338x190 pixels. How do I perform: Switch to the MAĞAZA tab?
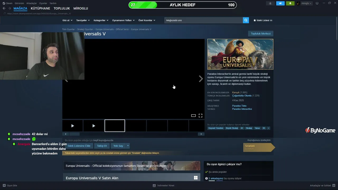20,8
